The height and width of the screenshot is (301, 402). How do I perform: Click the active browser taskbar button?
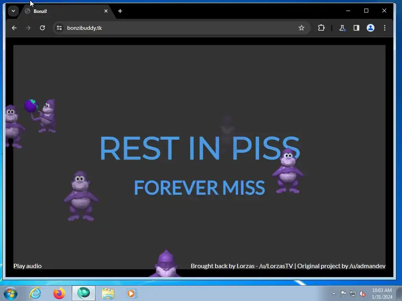tap(84, 293)
